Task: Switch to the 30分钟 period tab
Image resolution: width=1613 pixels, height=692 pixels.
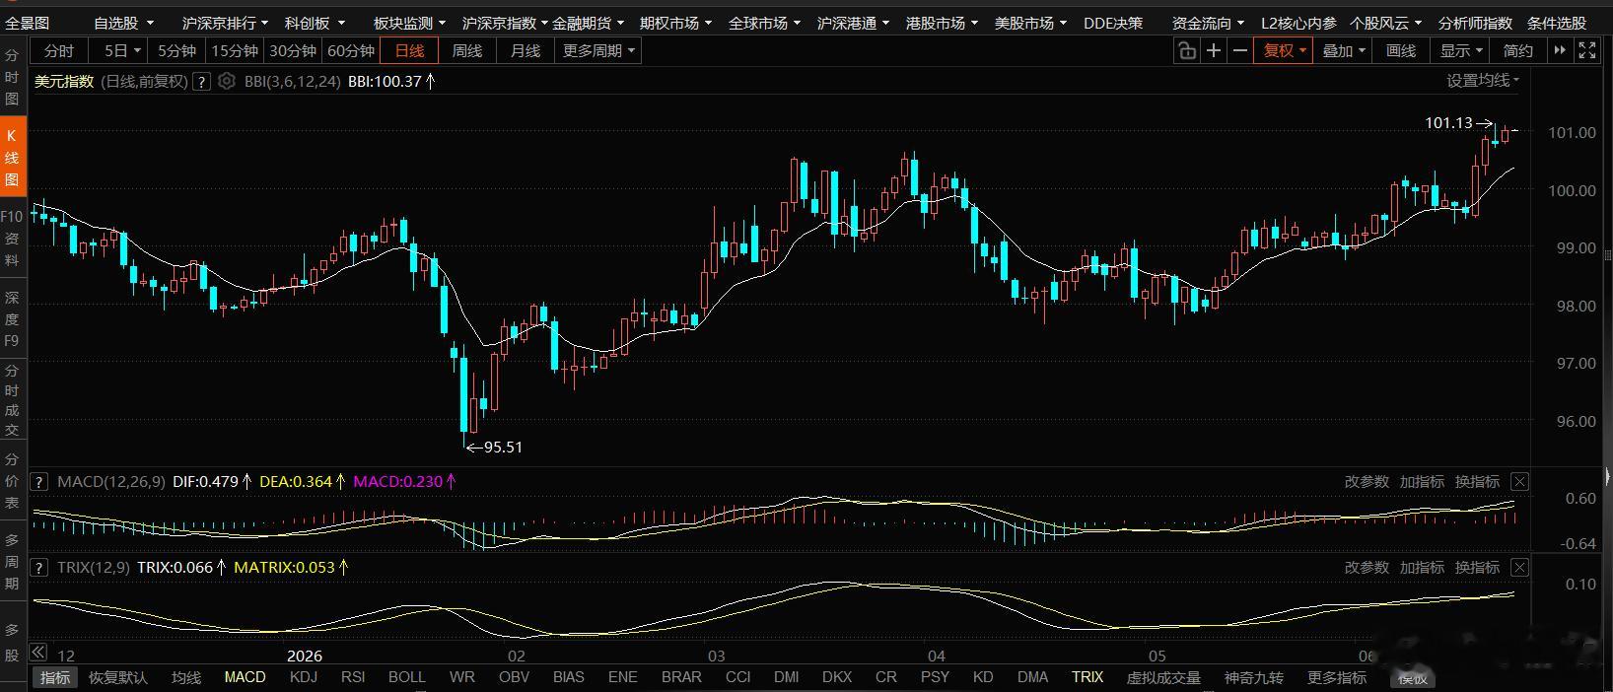Action: [x=293, y=50]
